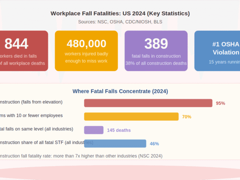
Task: Click the text workers died in falls
Action: [x=18, y=56]
